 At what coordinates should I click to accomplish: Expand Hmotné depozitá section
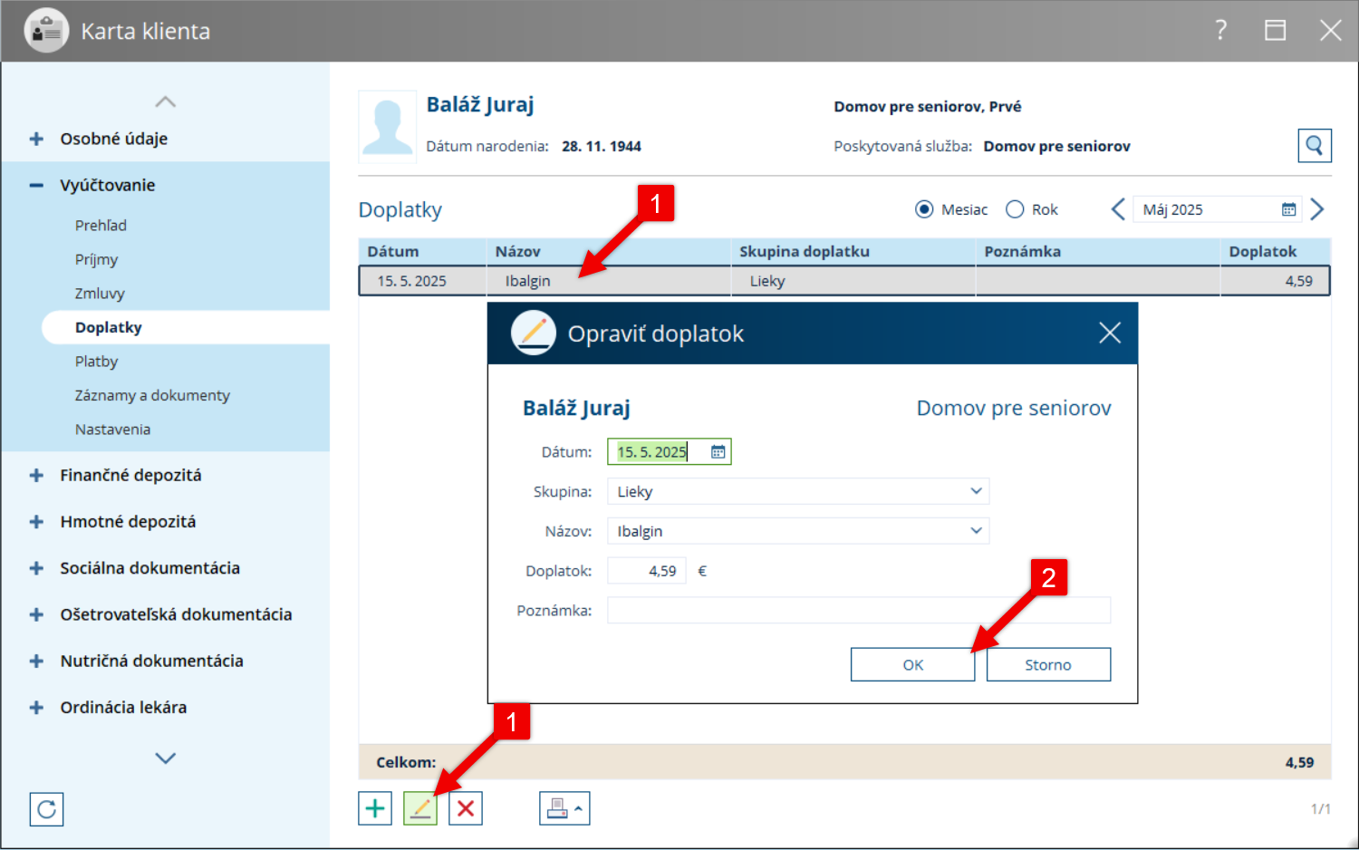pos(36,522)
